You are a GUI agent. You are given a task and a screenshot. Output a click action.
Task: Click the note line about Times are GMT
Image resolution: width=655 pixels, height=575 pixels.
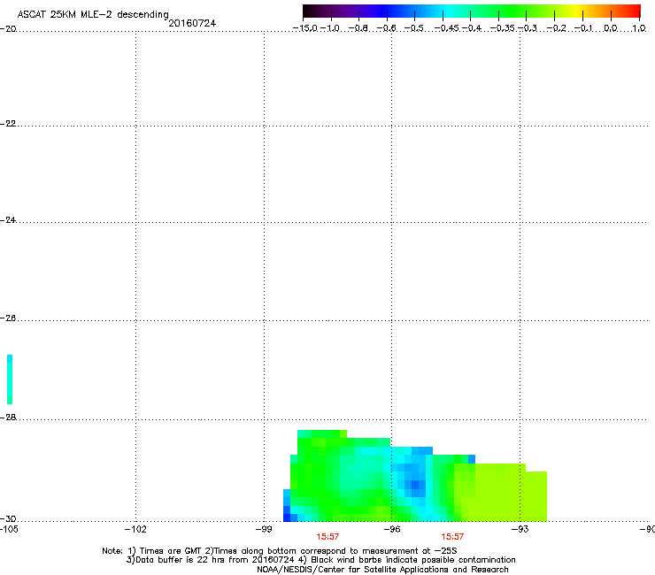280,551
